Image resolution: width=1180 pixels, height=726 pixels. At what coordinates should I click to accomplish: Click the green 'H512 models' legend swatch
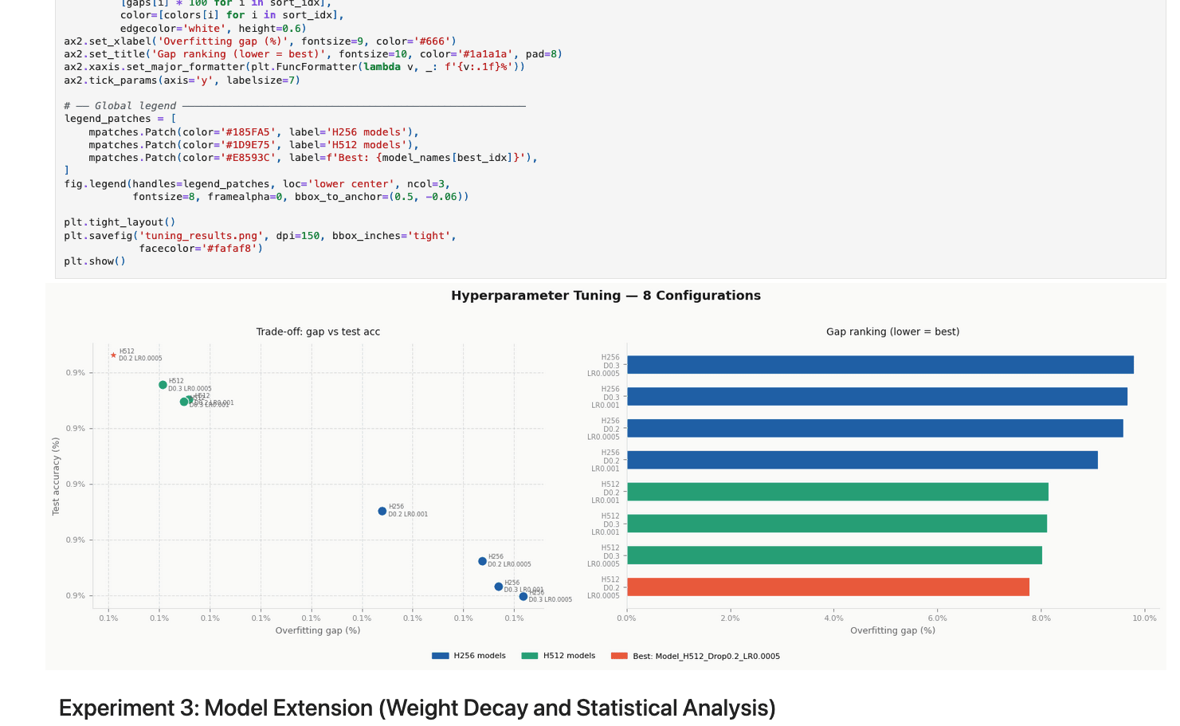(x=530, y=656)
